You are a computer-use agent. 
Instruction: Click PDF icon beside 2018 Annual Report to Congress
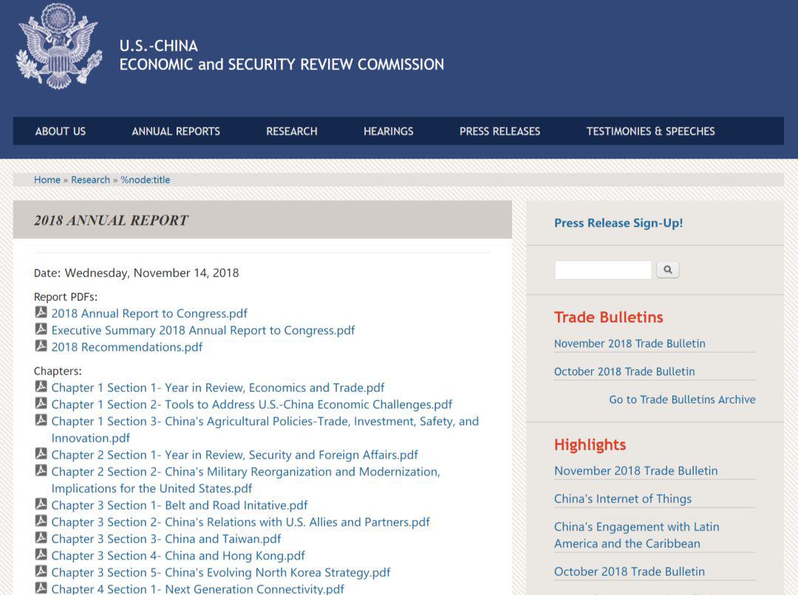41,313
